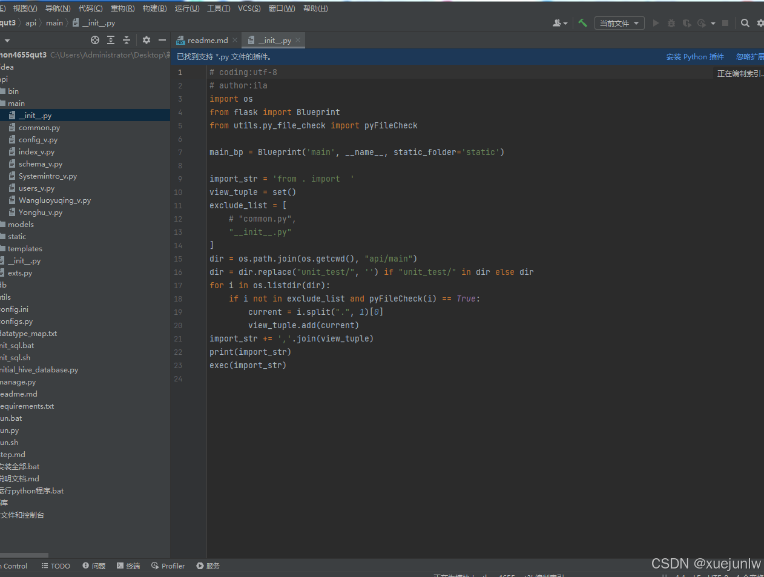Open the 服务 (Services) tool window
Image resolution: width=764 pixels, height=577 pixels.
(208, 566)
